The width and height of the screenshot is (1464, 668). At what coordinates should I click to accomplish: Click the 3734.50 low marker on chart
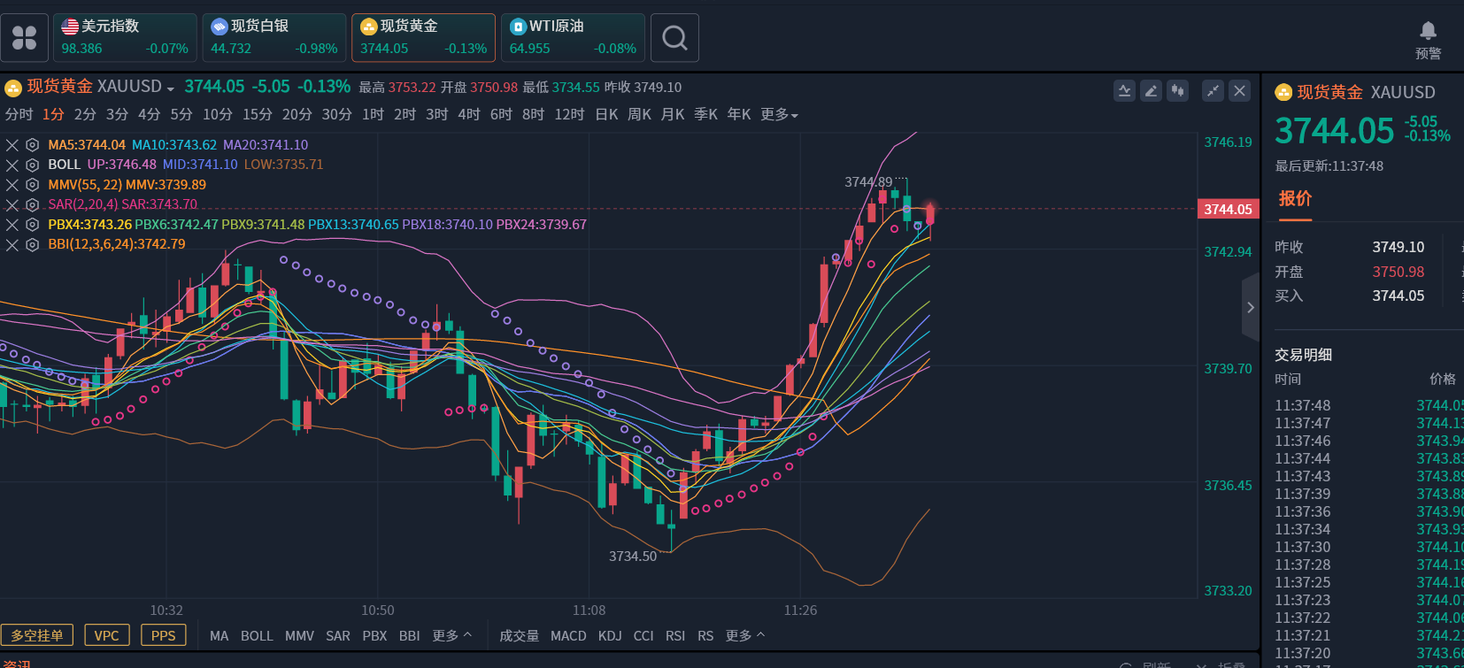[633, 557]
